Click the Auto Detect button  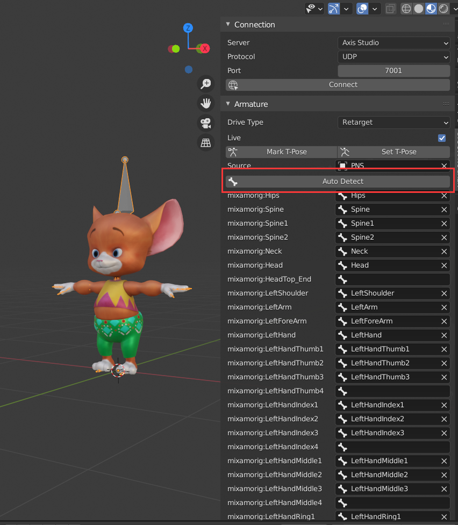[338, 182]
